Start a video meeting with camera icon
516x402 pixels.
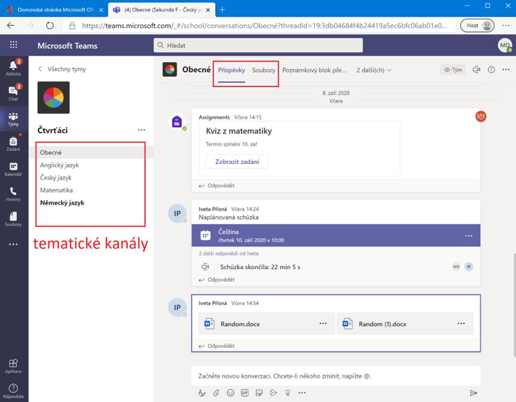click(x=476, y=70)
